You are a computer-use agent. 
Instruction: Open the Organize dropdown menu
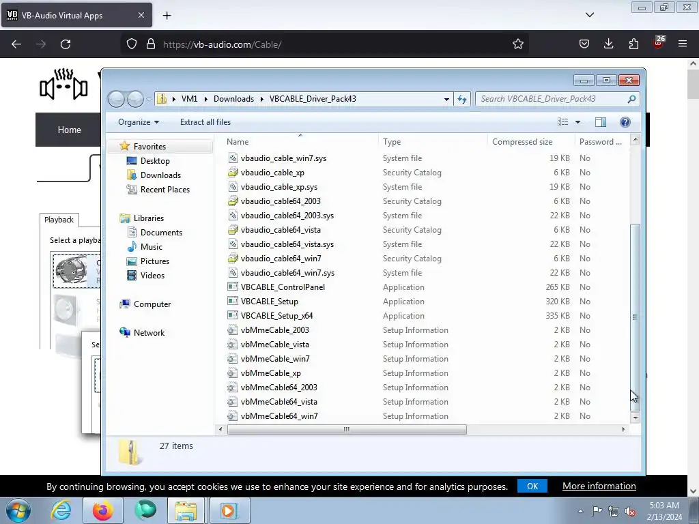click(138, 122)
